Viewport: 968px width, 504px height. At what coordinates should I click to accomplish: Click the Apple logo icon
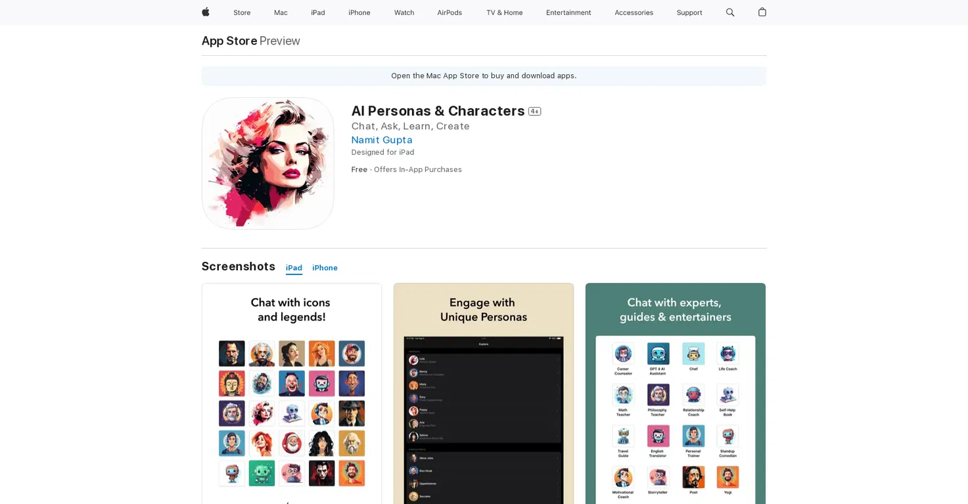[x=205, y=12]
